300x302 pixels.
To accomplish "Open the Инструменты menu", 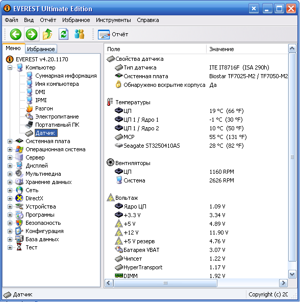I will [x=113, y=20].
